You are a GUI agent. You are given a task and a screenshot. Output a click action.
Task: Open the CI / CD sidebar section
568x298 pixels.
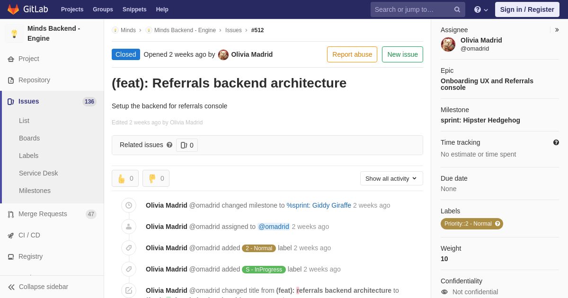(29, 235)
